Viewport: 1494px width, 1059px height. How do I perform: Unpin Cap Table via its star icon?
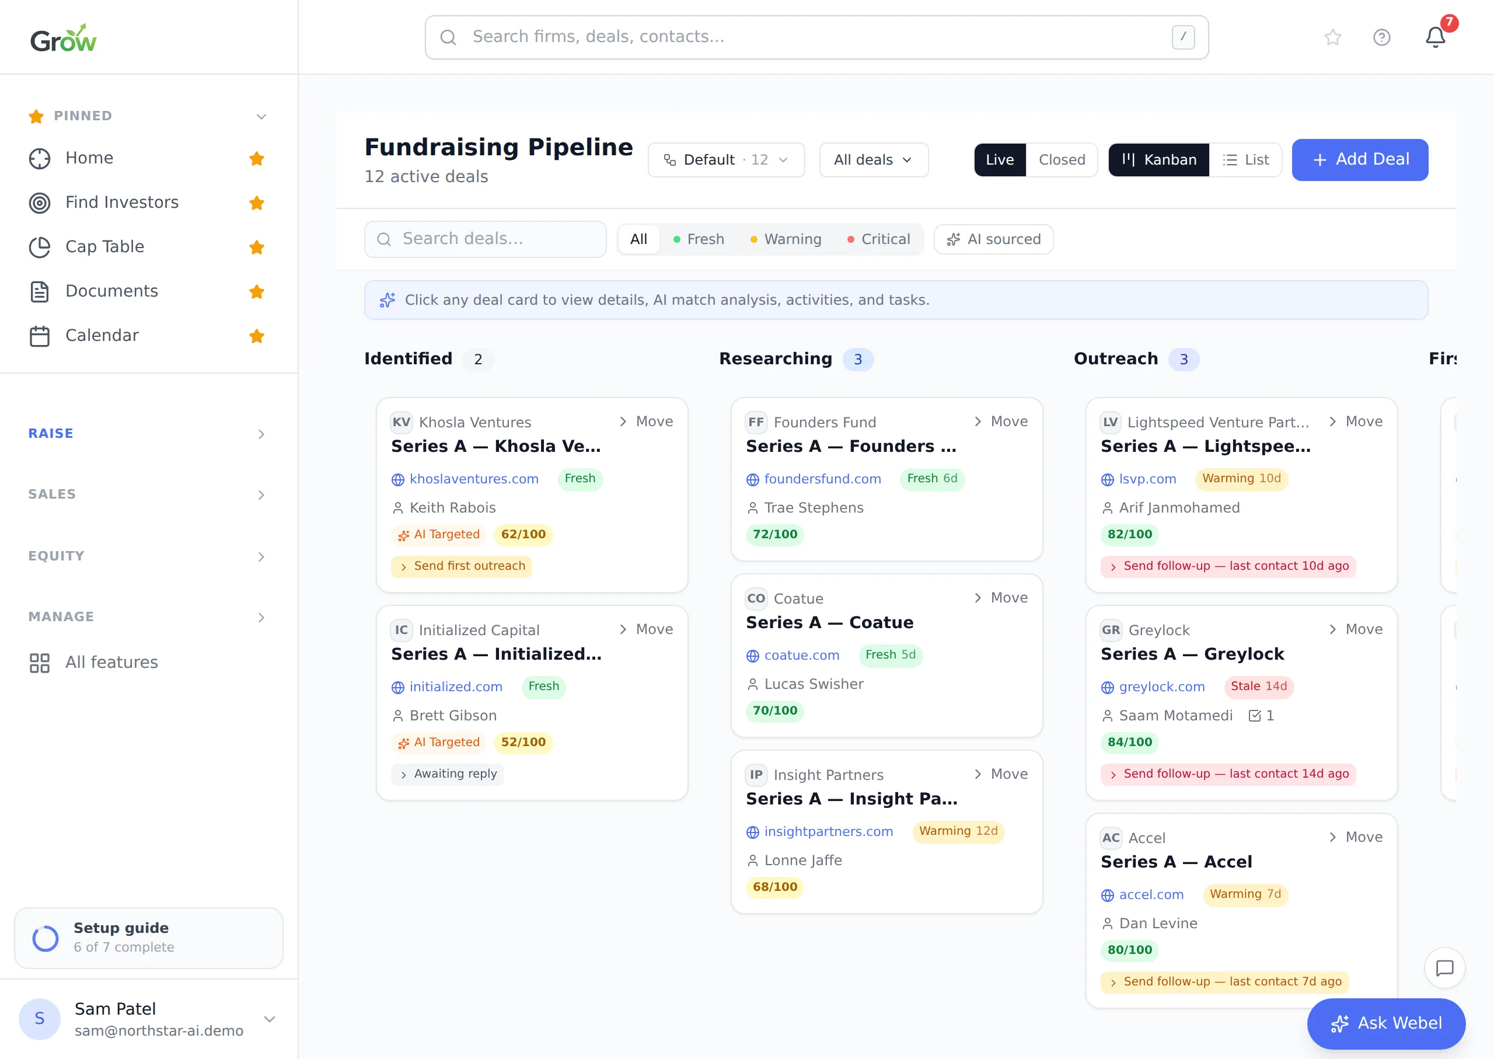256,247
